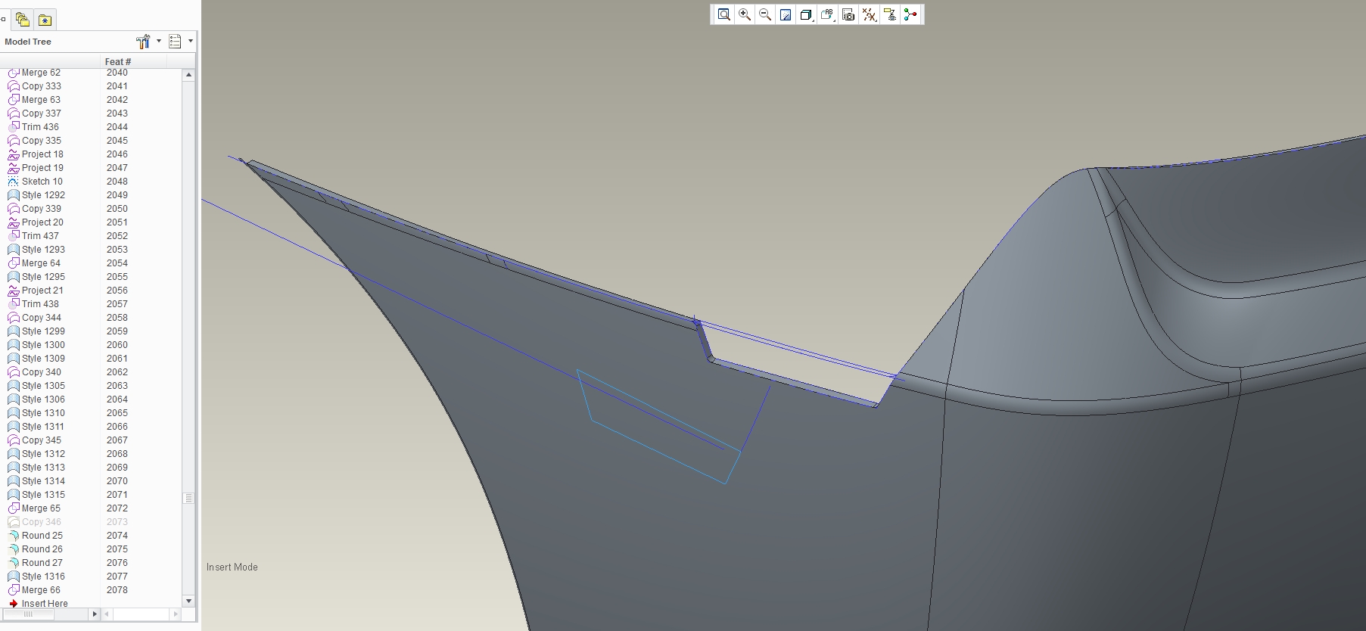The height and width of the screenshot is (631, 1366).
Task: Click the Merge 66 feature icon
Action: 13,590
